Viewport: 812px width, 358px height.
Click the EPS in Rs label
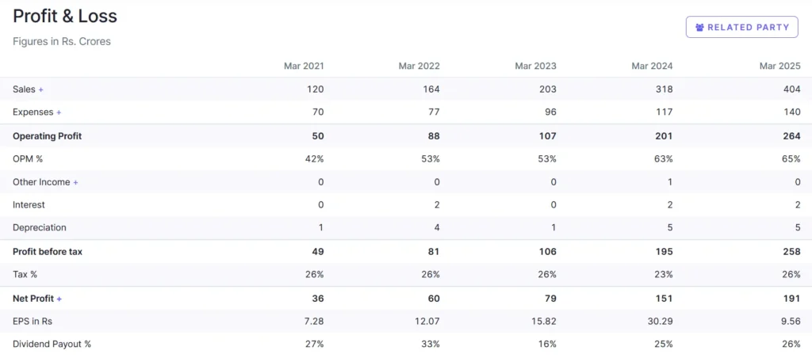pyautogui.click(x=33, y=322)
